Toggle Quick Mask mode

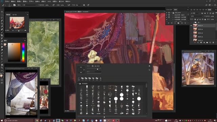[2, 80]
